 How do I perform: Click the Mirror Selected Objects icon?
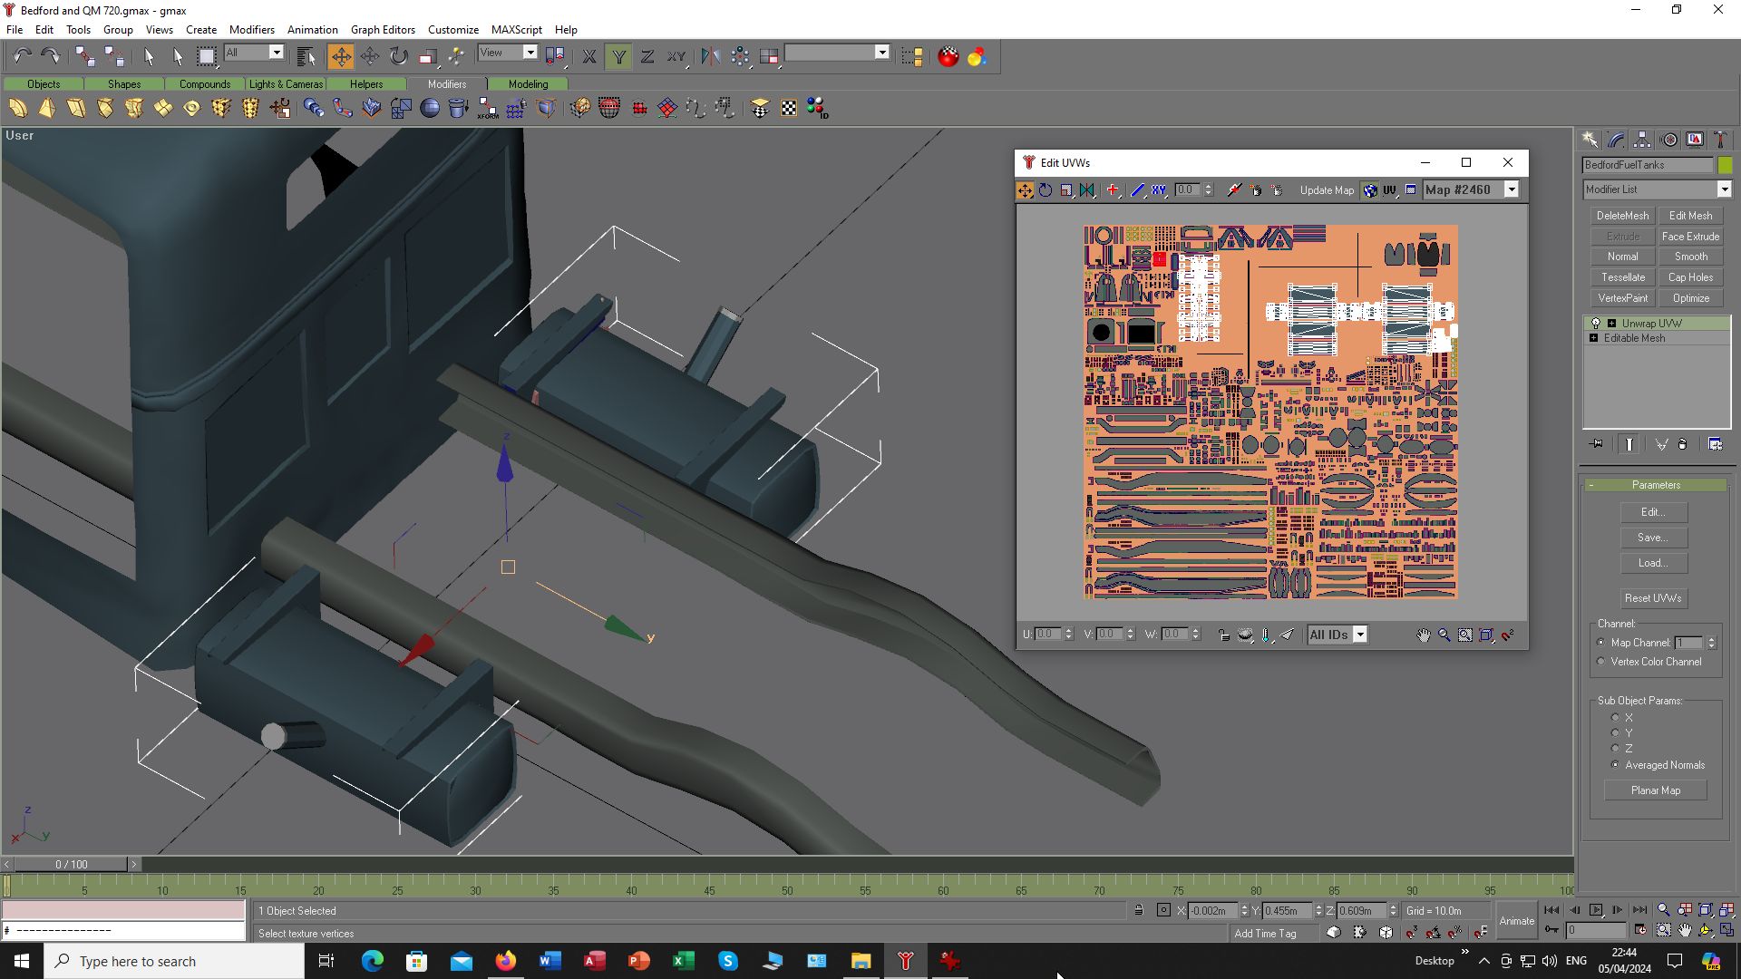pos(710,56)
